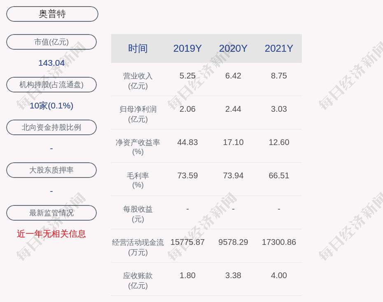Click the red 近一年无相关信息 text
This screenshot has width=383, height=302.
[51, 234]
